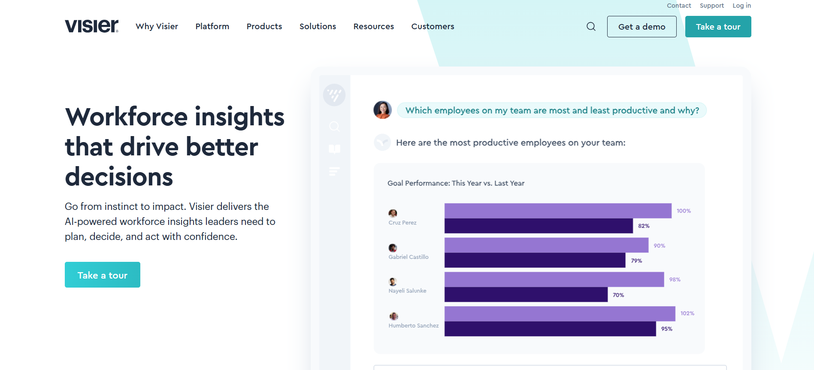Click the Get a demo button
Screen dimensions: 814x370
(642, 27)
